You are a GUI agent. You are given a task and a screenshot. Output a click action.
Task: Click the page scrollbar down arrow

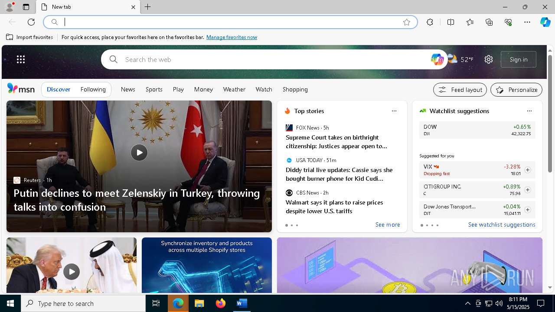pyautogui.click(x=550, y=287)
